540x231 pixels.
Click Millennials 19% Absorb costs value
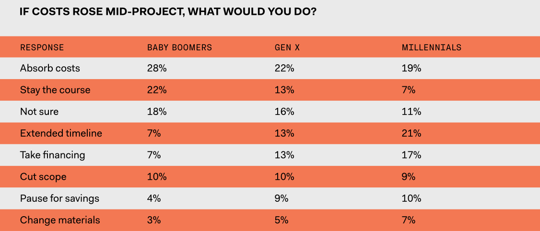[411, 68]
